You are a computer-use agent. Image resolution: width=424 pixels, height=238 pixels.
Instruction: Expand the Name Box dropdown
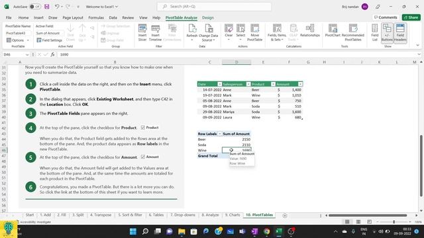(27, 54)
